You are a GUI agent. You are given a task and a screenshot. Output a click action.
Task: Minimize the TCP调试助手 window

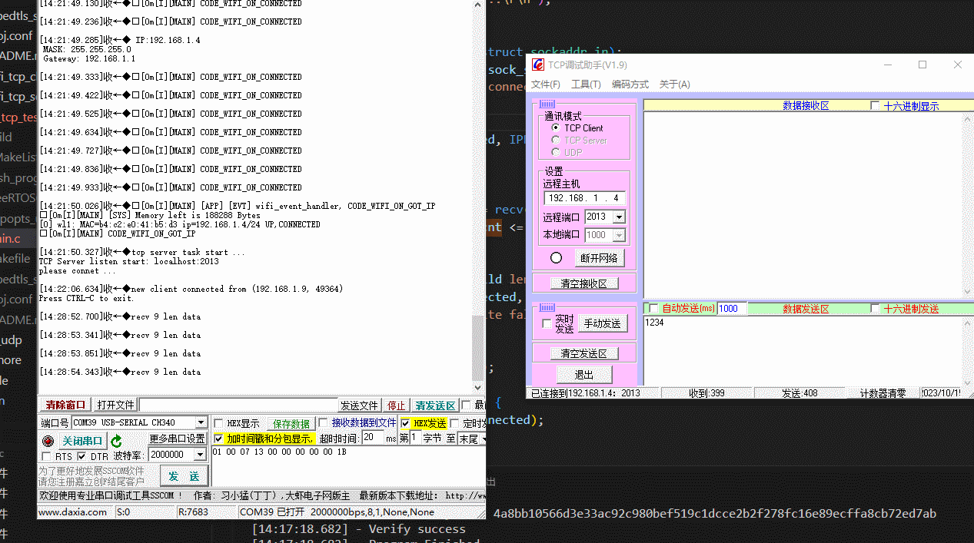[888, 65]
